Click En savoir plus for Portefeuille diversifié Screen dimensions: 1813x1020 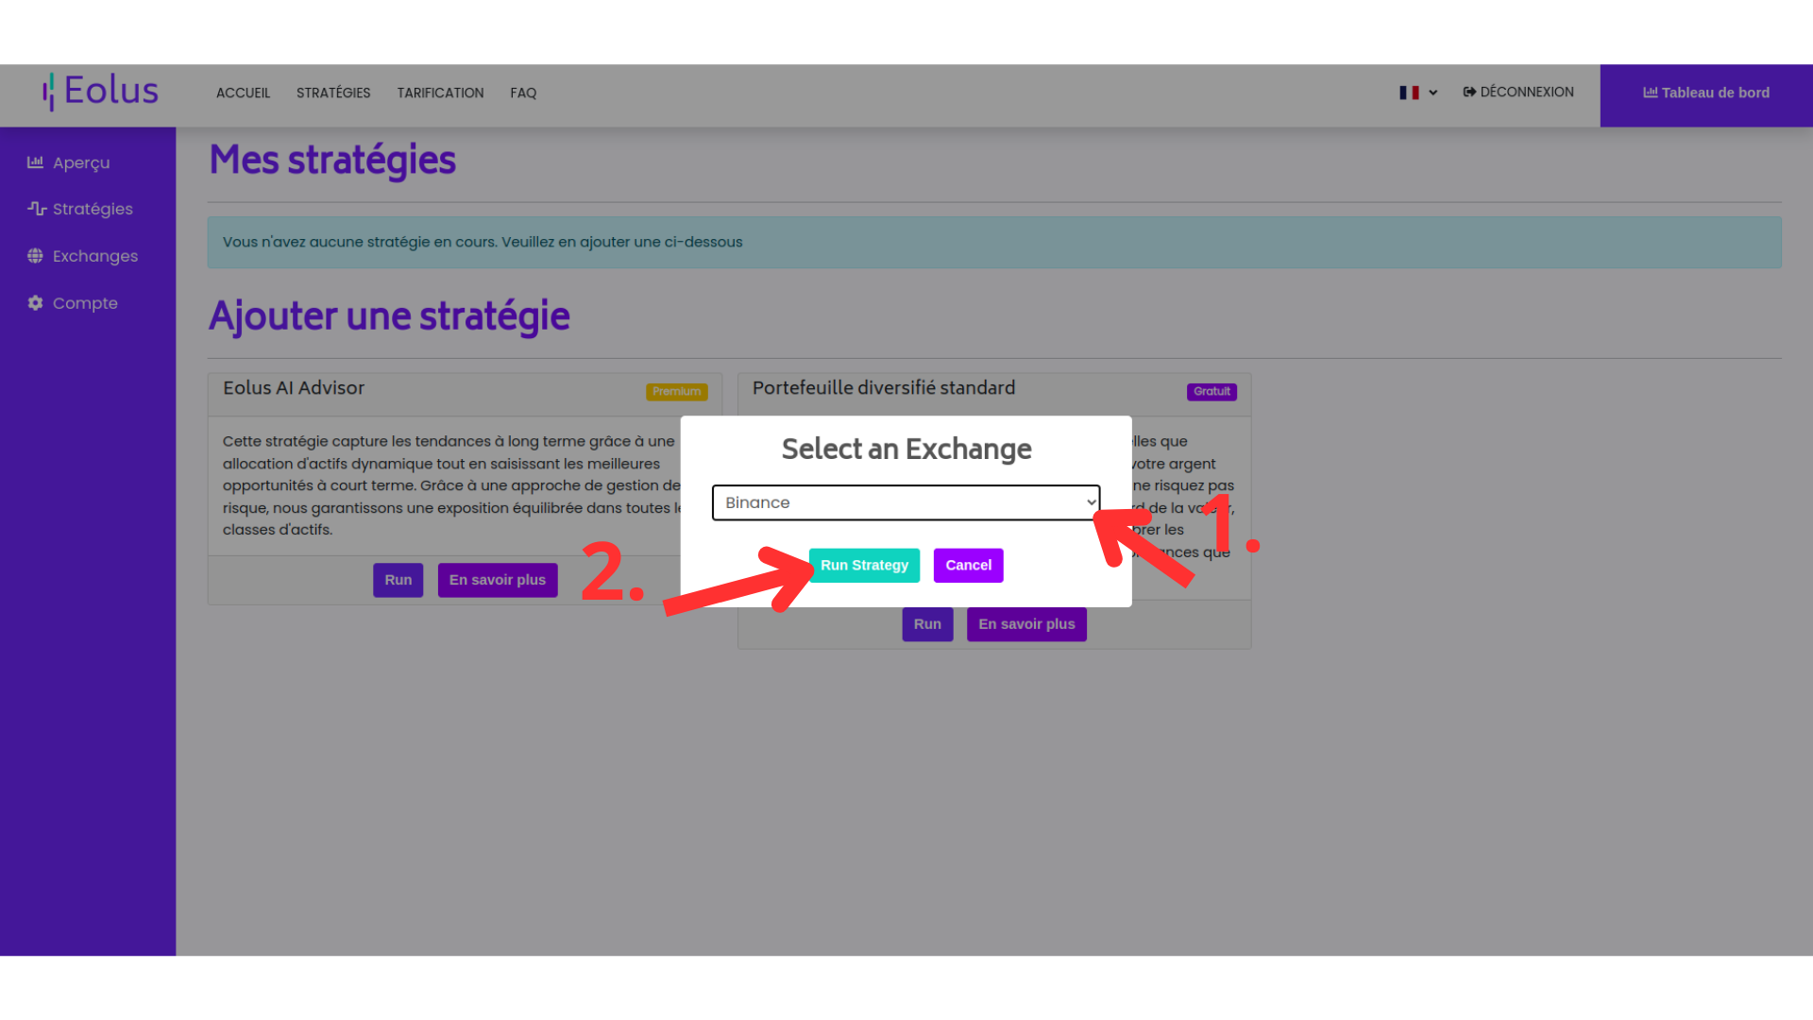[x=1026, y=624]
